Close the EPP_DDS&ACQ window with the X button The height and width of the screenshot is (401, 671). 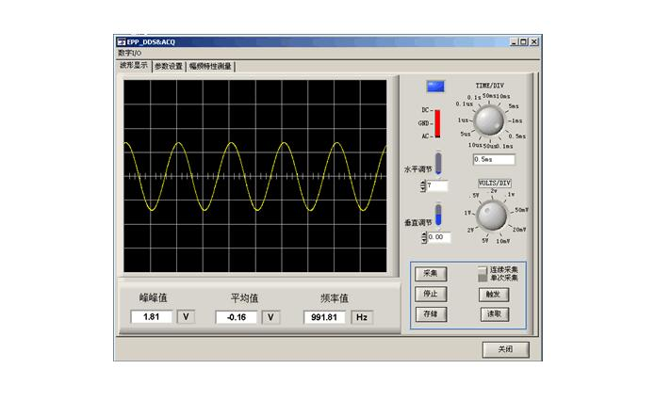(x=534, y=42)
